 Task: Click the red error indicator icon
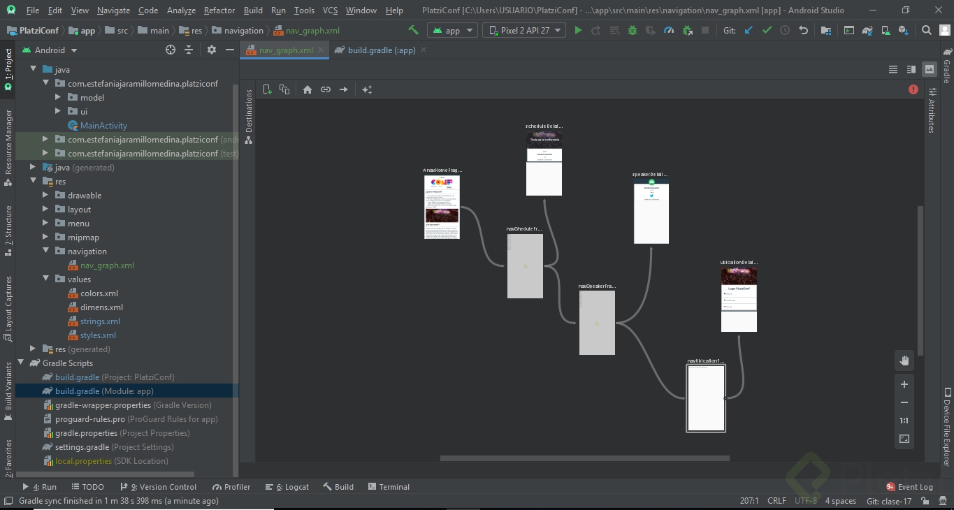(x=913, y=89)
